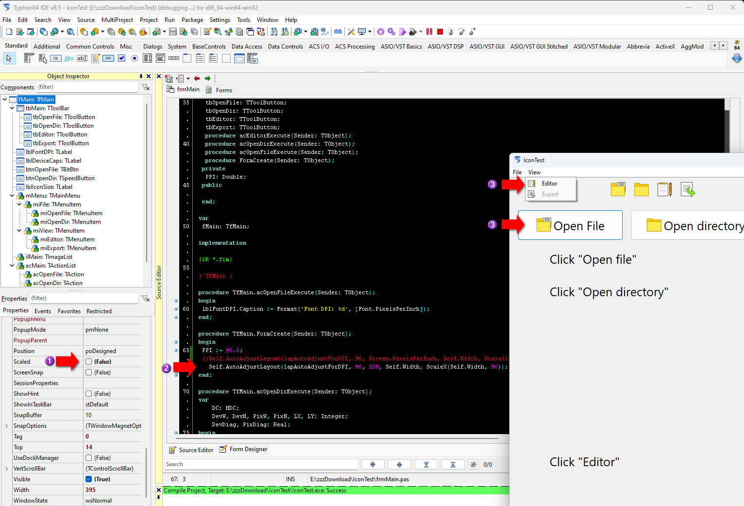Click the blue download arrow at palette right

[737, 58]
